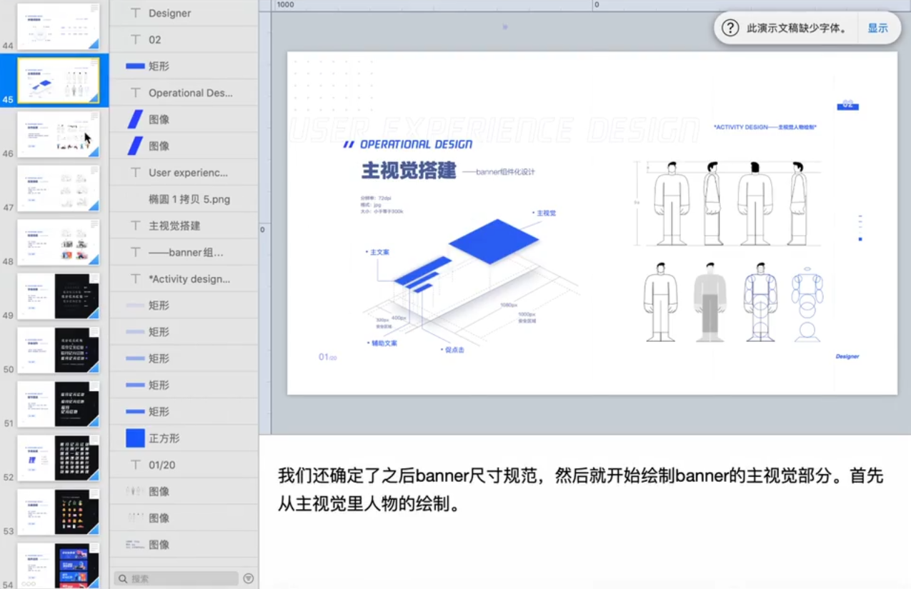Select gray shaded character figure on slide

click(x=710, y=302)
